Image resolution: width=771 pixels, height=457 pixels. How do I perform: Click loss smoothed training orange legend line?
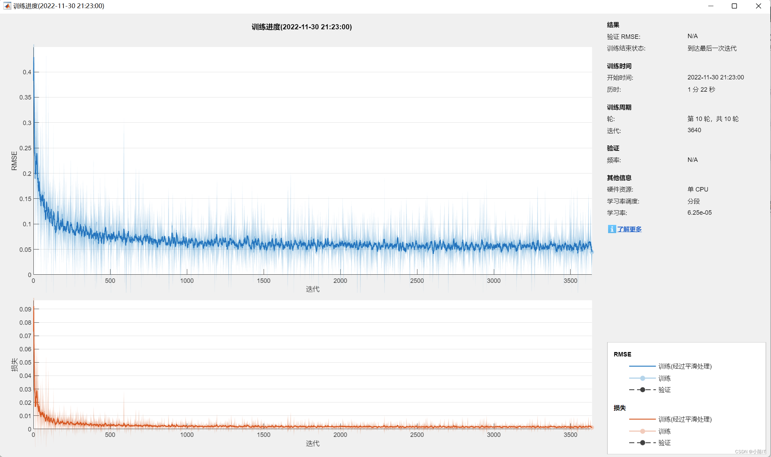point(642,419)
